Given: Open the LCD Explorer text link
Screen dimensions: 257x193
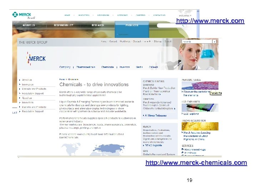Looking at the screenshot, I should [x=191, y=114].
